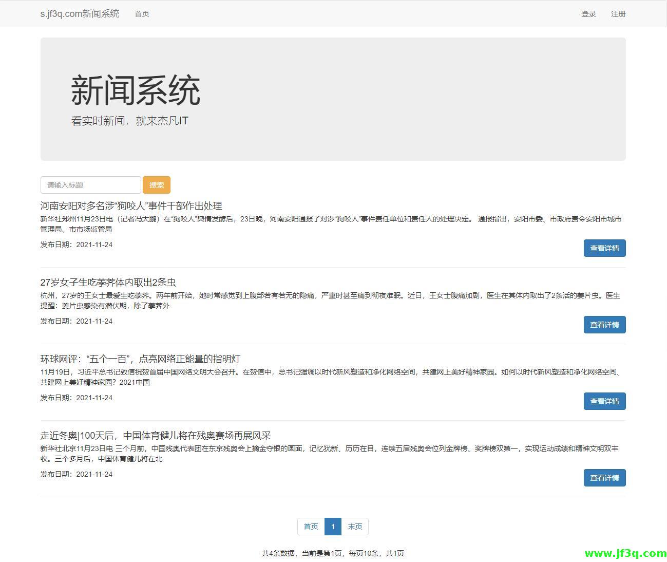View details of the 河南安阳 dog-bite article

click(604, 248)
